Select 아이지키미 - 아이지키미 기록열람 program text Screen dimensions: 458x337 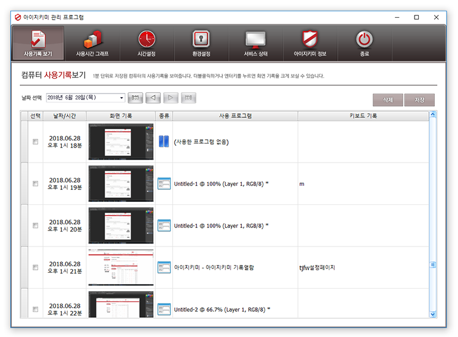(214, 267)
